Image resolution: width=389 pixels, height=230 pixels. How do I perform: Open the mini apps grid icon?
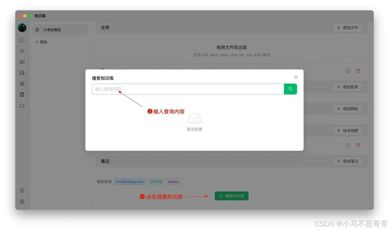click(x=22, y=84)
